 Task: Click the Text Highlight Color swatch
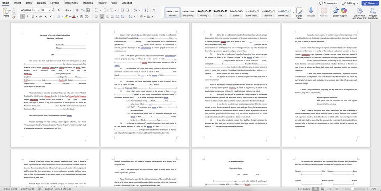coord(66,17)
